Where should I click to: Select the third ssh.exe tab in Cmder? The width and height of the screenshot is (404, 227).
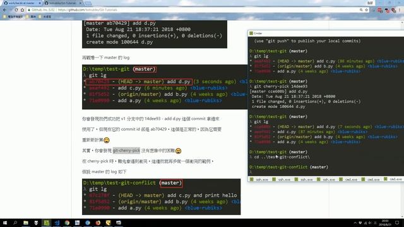pos(304,179)
